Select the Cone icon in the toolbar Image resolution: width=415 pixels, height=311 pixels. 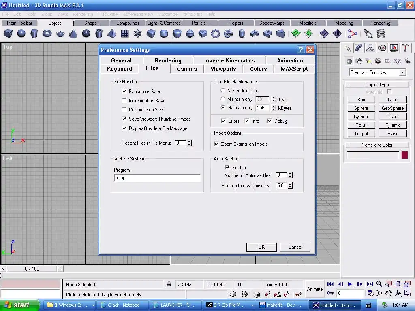pyautogui.click(x=73, y=34)
